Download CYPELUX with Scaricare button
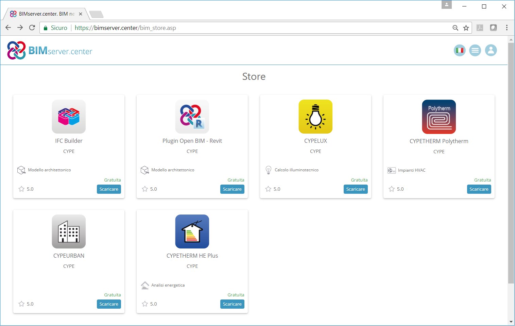Viewport: 515px width, 326px height. 356,189
